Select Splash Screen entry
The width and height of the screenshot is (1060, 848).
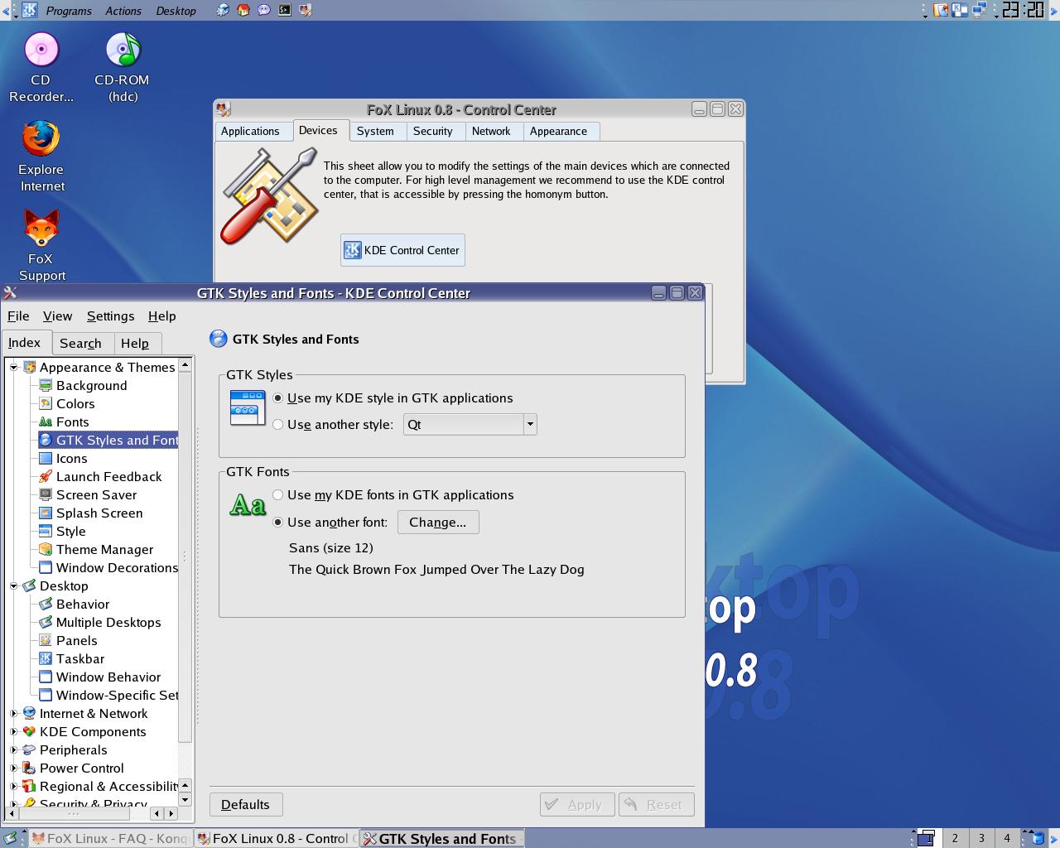tap(91, 513)
